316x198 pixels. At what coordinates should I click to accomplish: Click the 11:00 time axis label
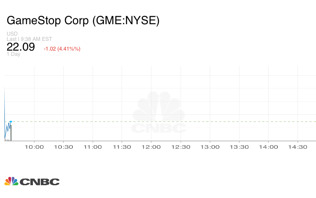93,147
